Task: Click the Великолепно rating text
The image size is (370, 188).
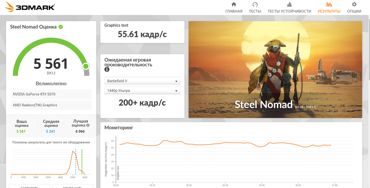Action: tap(51, 84)
